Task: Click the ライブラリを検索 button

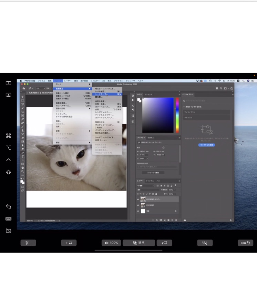Action: coord(207,145)
